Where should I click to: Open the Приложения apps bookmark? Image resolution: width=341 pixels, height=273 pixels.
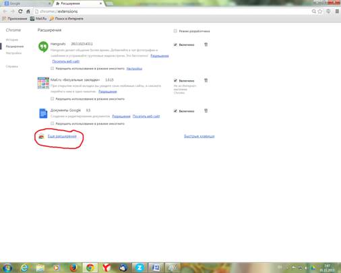point(15,19)
